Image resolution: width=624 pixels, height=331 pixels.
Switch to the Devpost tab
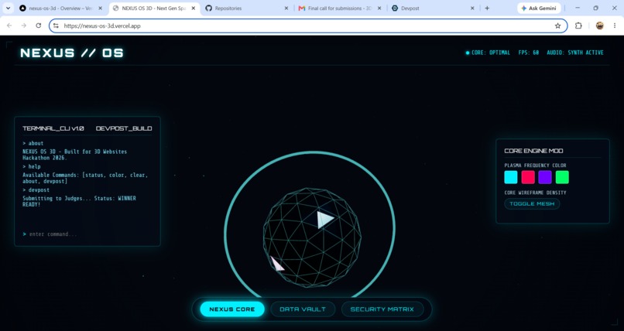pyautogui.click(x=433, y=8)
